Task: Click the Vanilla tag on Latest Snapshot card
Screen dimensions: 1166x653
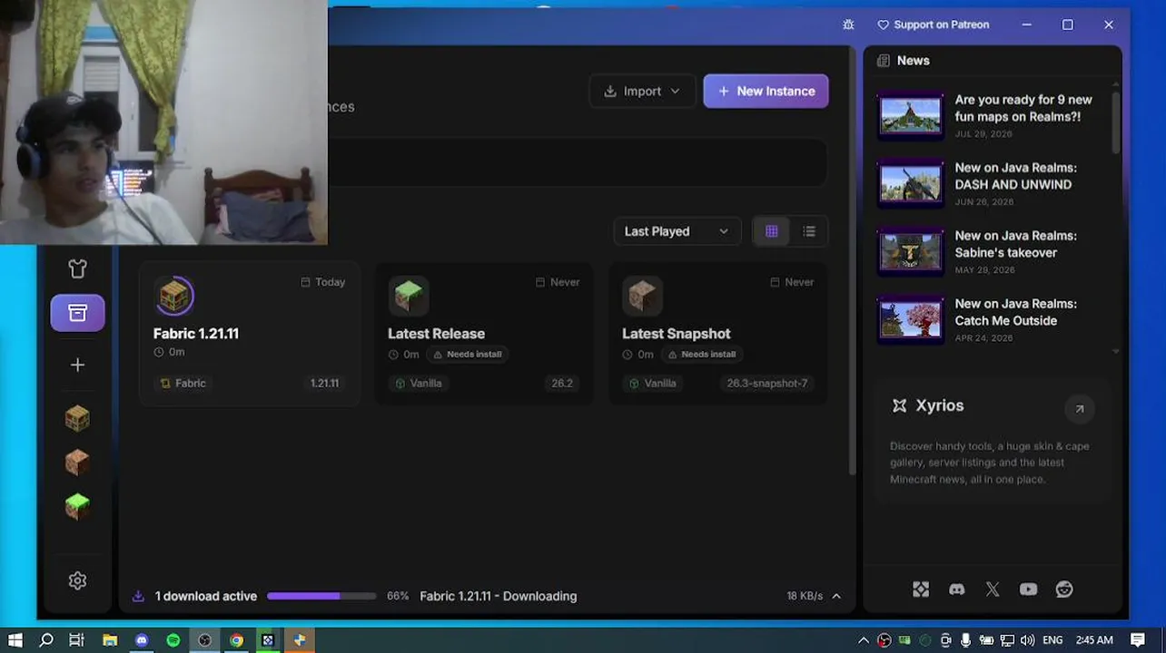Action: pyautogui.click(x=653, y=383)
